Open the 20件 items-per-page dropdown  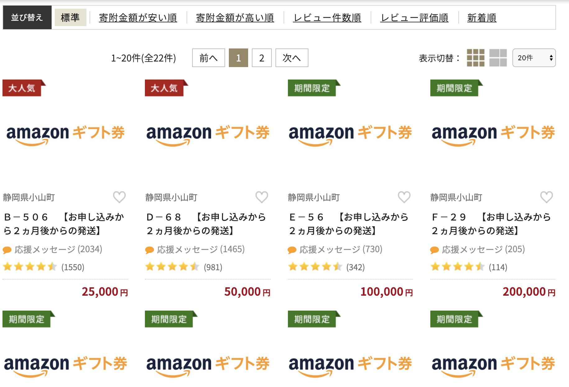coord(534,58)
